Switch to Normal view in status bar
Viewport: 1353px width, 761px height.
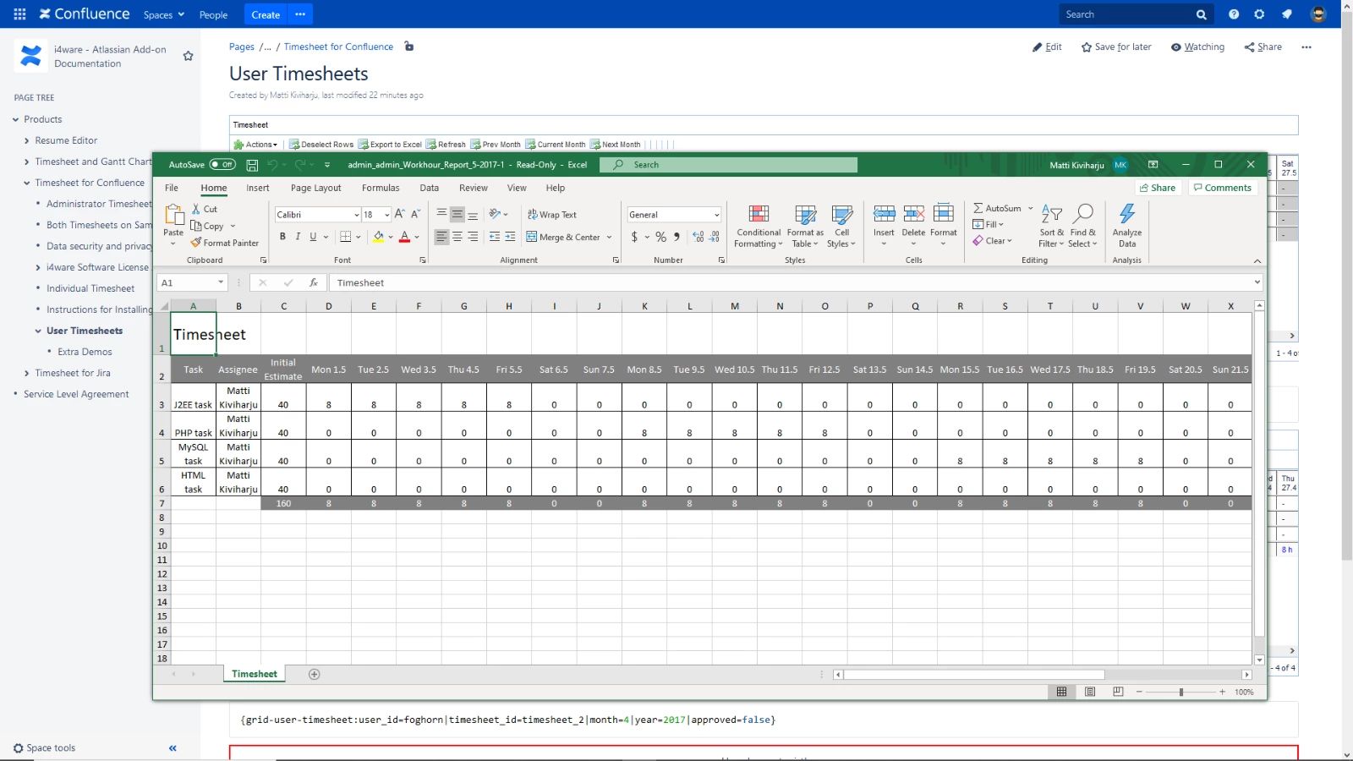1061,692
